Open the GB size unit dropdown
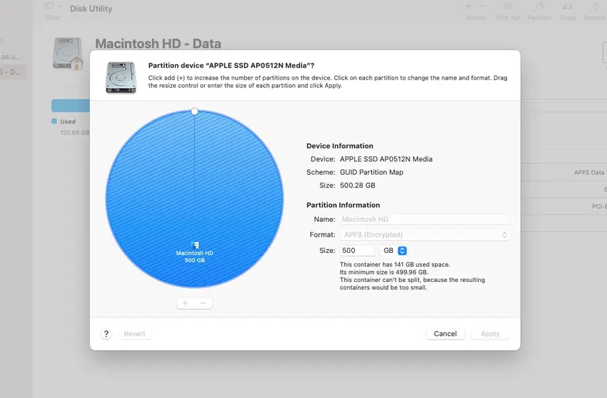 (x=402, y=250)
